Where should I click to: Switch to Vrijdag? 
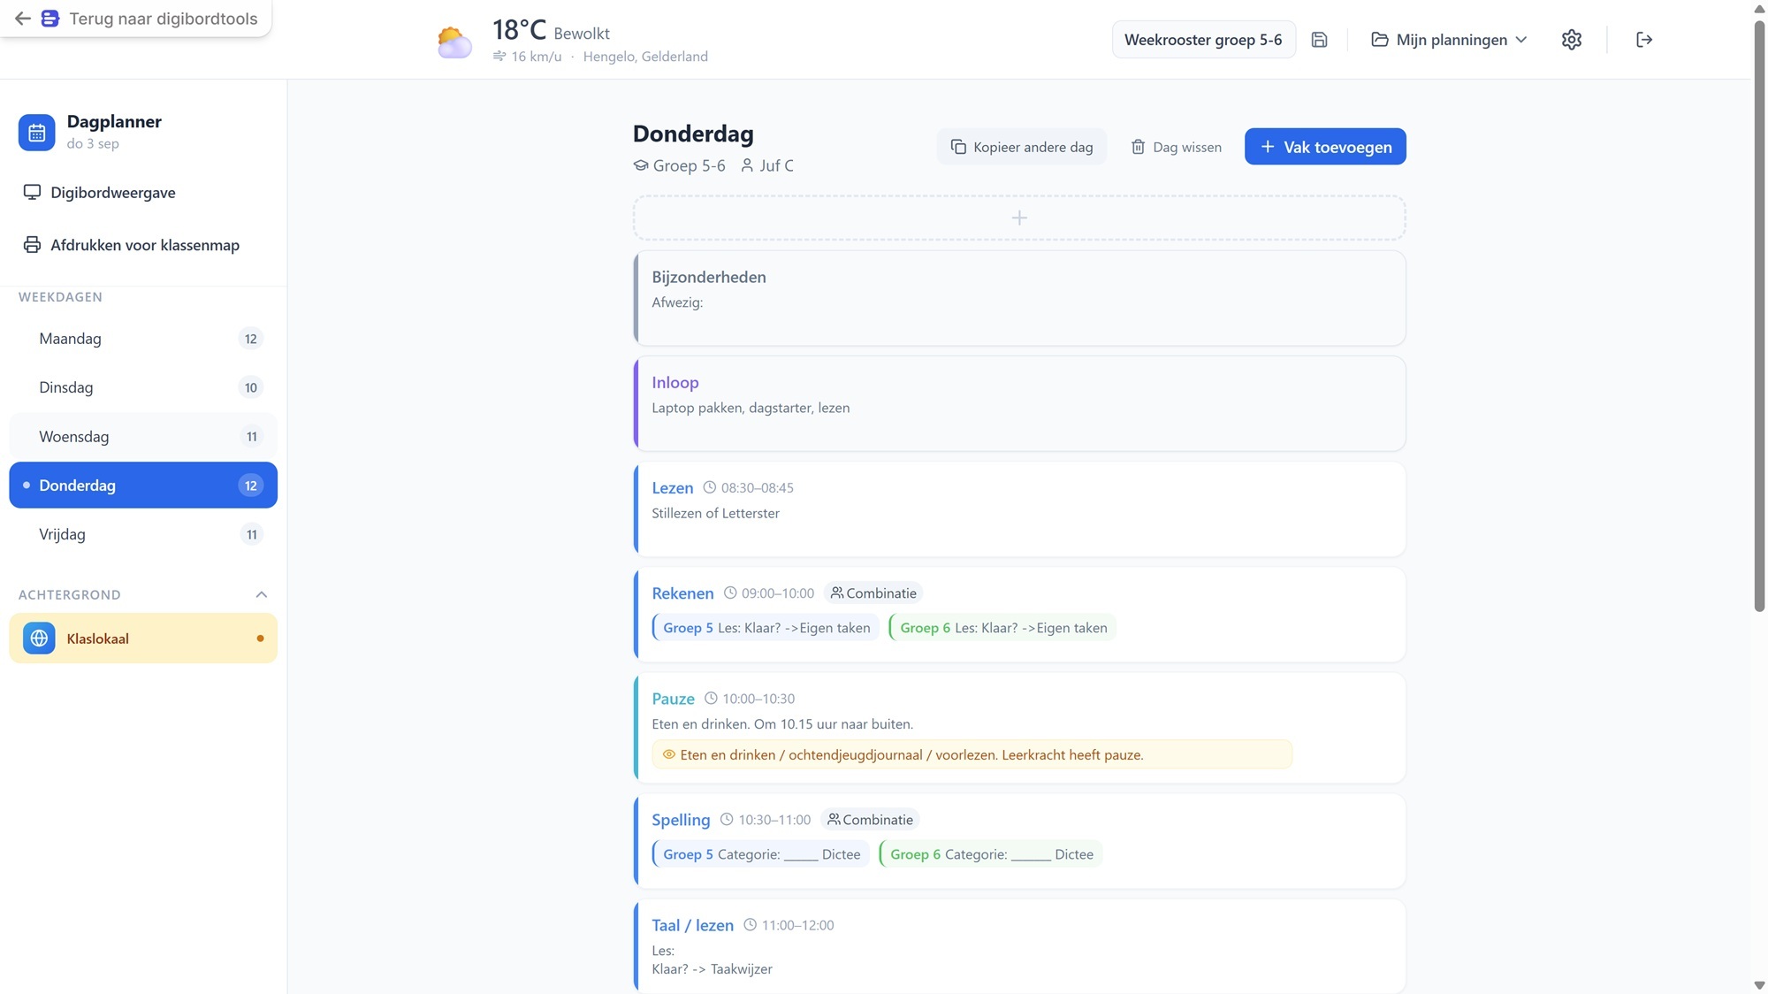pyautogui.click(x=143, y=534)
